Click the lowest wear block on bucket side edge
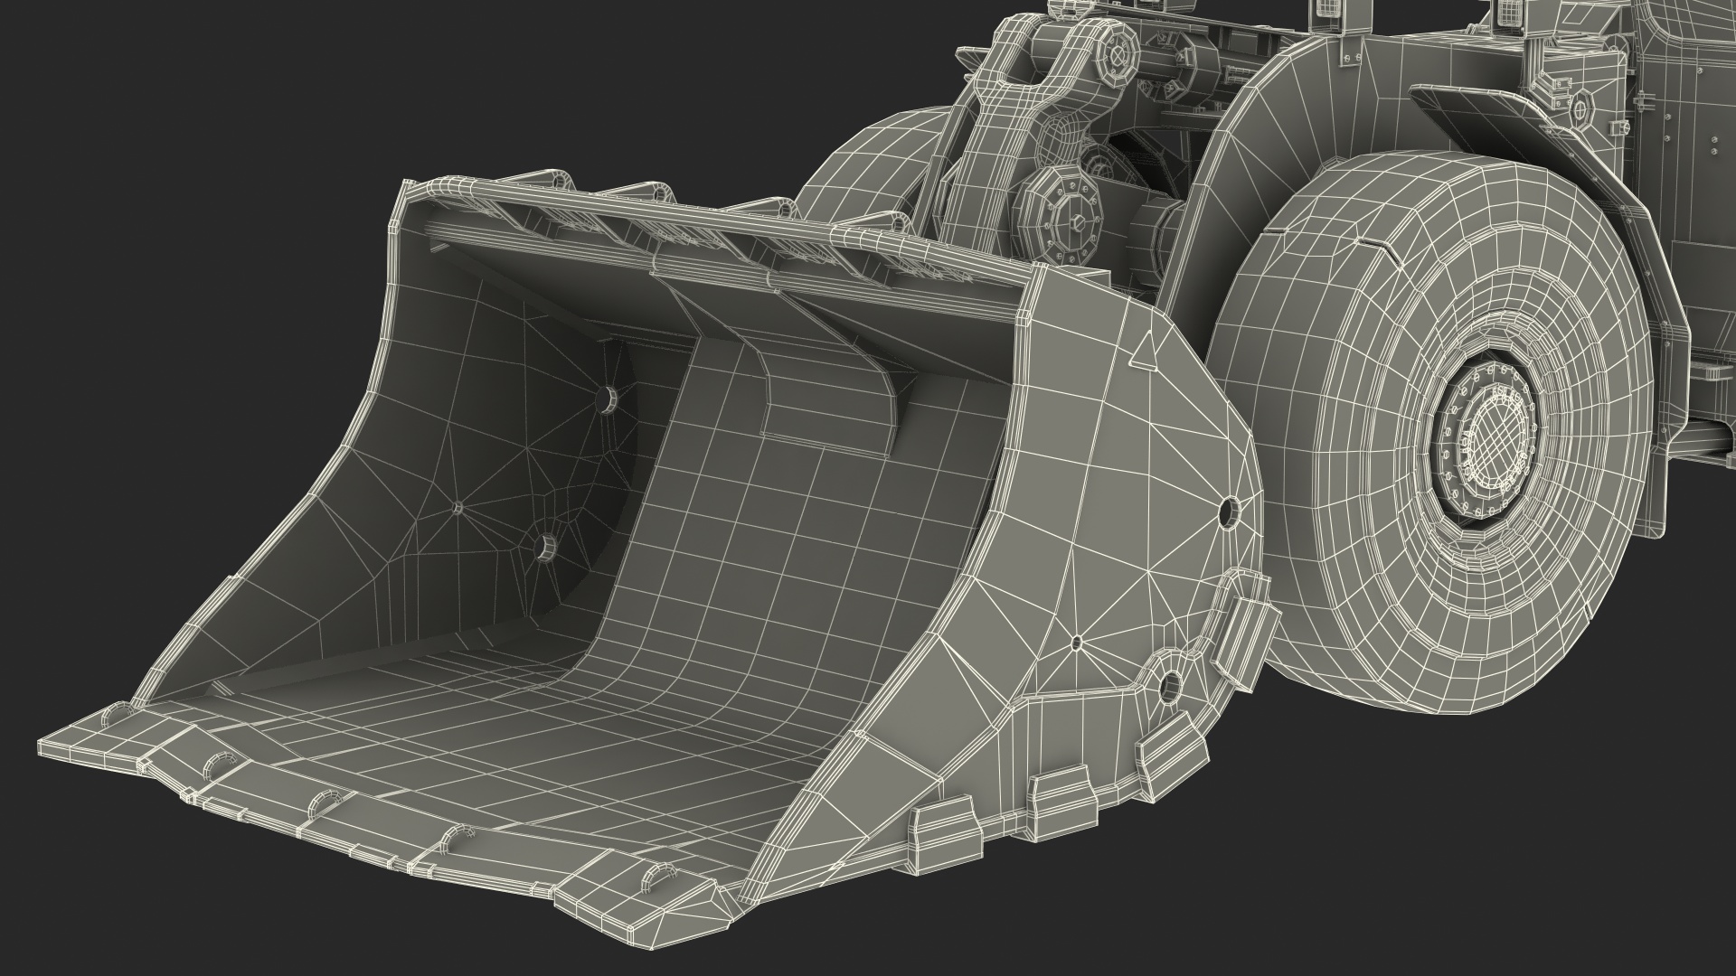Viewport: 1736px width, 976px height. point(947,836)
